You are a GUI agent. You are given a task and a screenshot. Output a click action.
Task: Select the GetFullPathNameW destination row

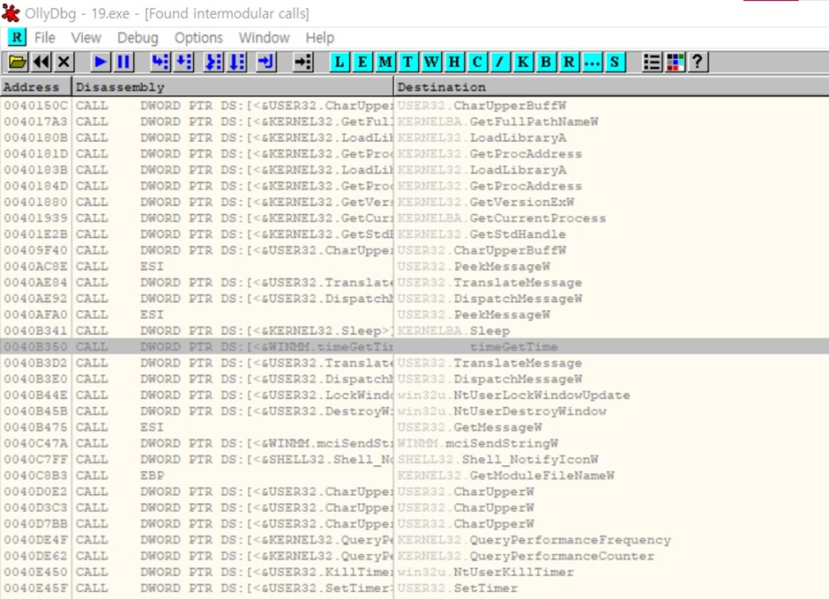point(414,122)
